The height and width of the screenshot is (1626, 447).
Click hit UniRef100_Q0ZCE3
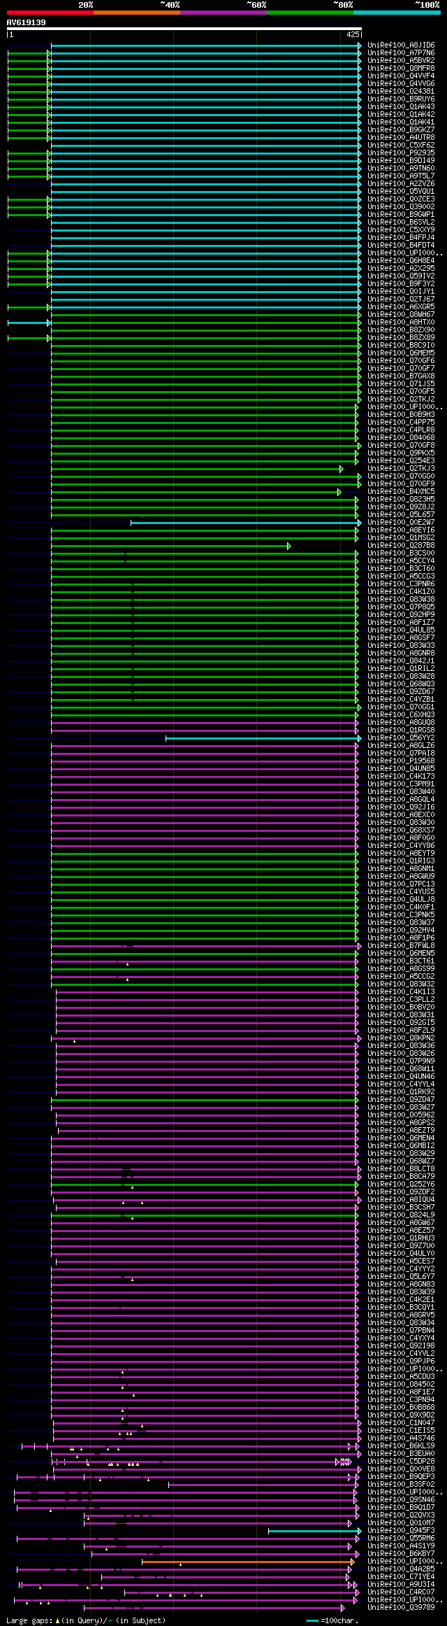point(401,199)
